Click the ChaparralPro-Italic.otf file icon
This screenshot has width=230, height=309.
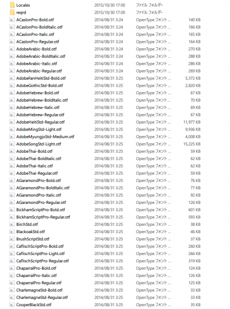point(12,275)
